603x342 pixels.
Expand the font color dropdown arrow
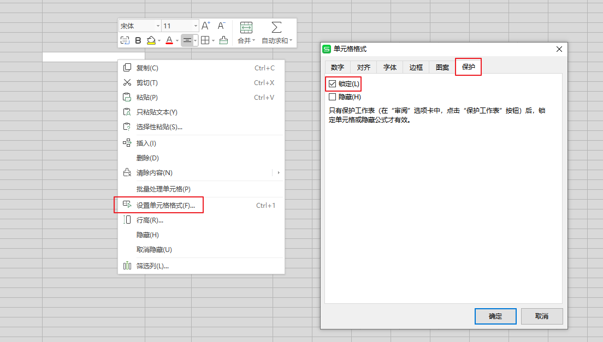click(x=177, y=41)
